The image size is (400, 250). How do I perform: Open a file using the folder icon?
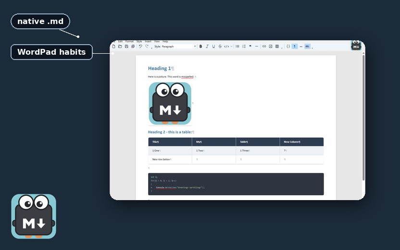click(x=120, y=47)
